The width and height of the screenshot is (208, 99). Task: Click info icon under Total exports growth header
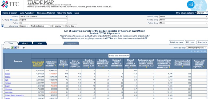coord(146,68)
